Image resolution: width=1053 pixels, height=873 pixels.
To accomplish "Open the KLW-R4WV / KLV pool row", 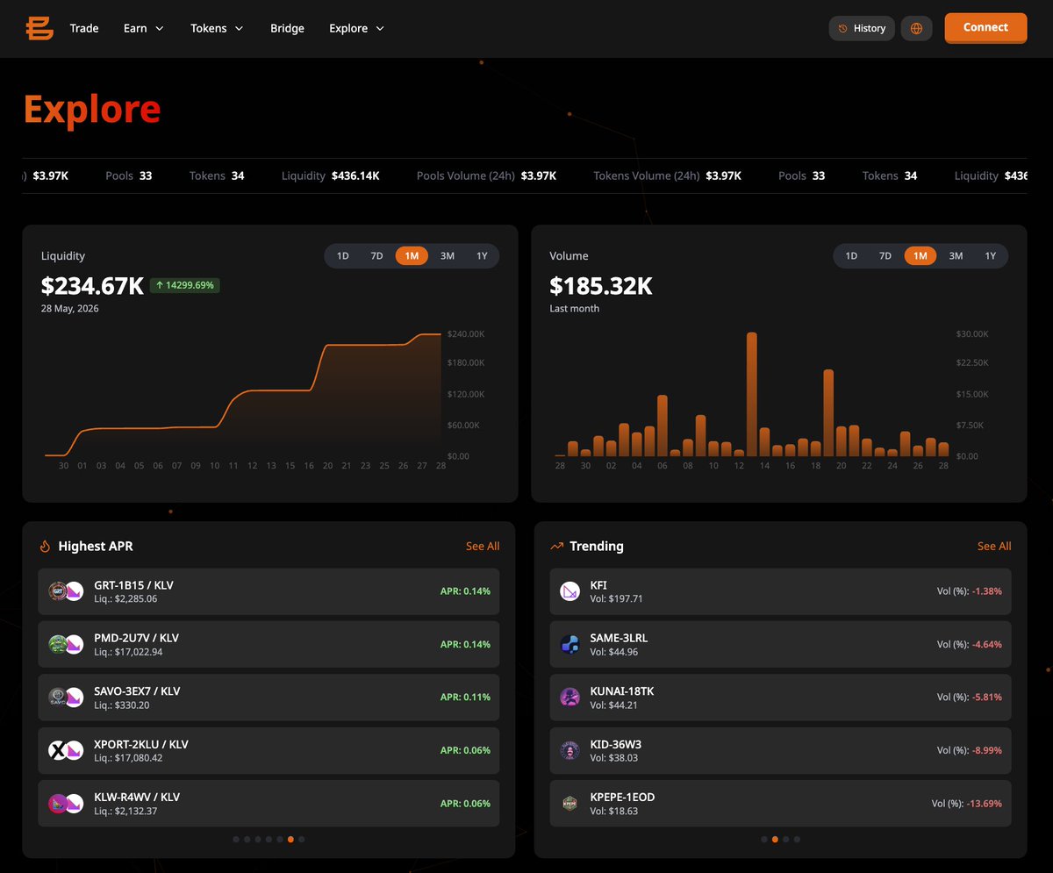I will 269,803.
